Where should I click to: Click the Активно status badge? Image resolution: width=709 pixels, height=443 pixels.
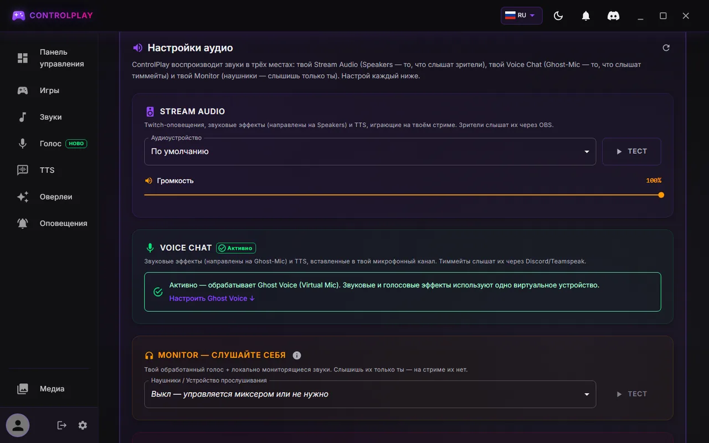point(236,248)
